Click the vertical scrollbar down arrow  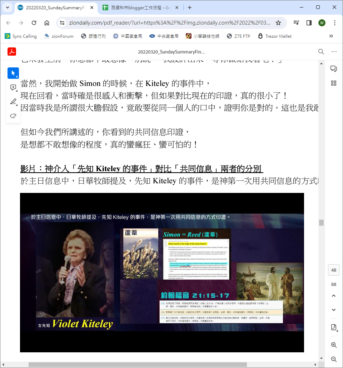[321, 358]
